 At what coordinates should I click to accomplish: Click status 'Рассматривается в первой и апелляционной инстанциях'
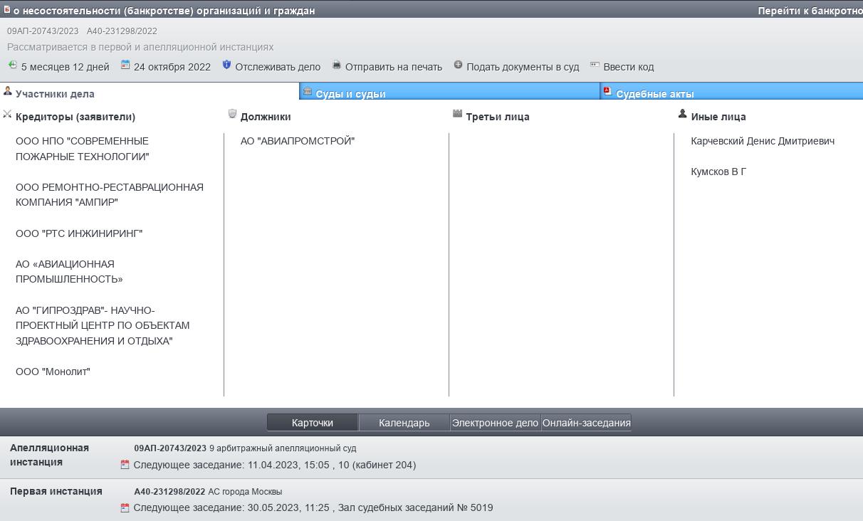tap(140, 47)
